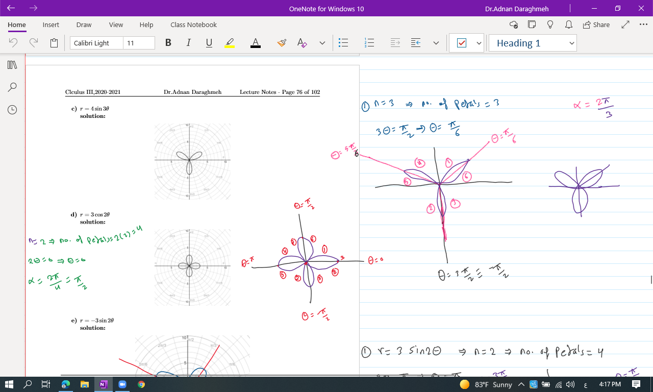Activate the Format Painter brush
The height and width of the screenshot is (392, 653).
pos(282,43)
